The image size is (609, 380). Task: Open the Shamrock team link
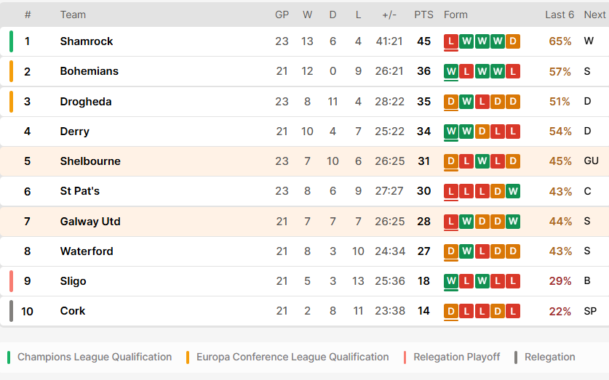(87, 41)
